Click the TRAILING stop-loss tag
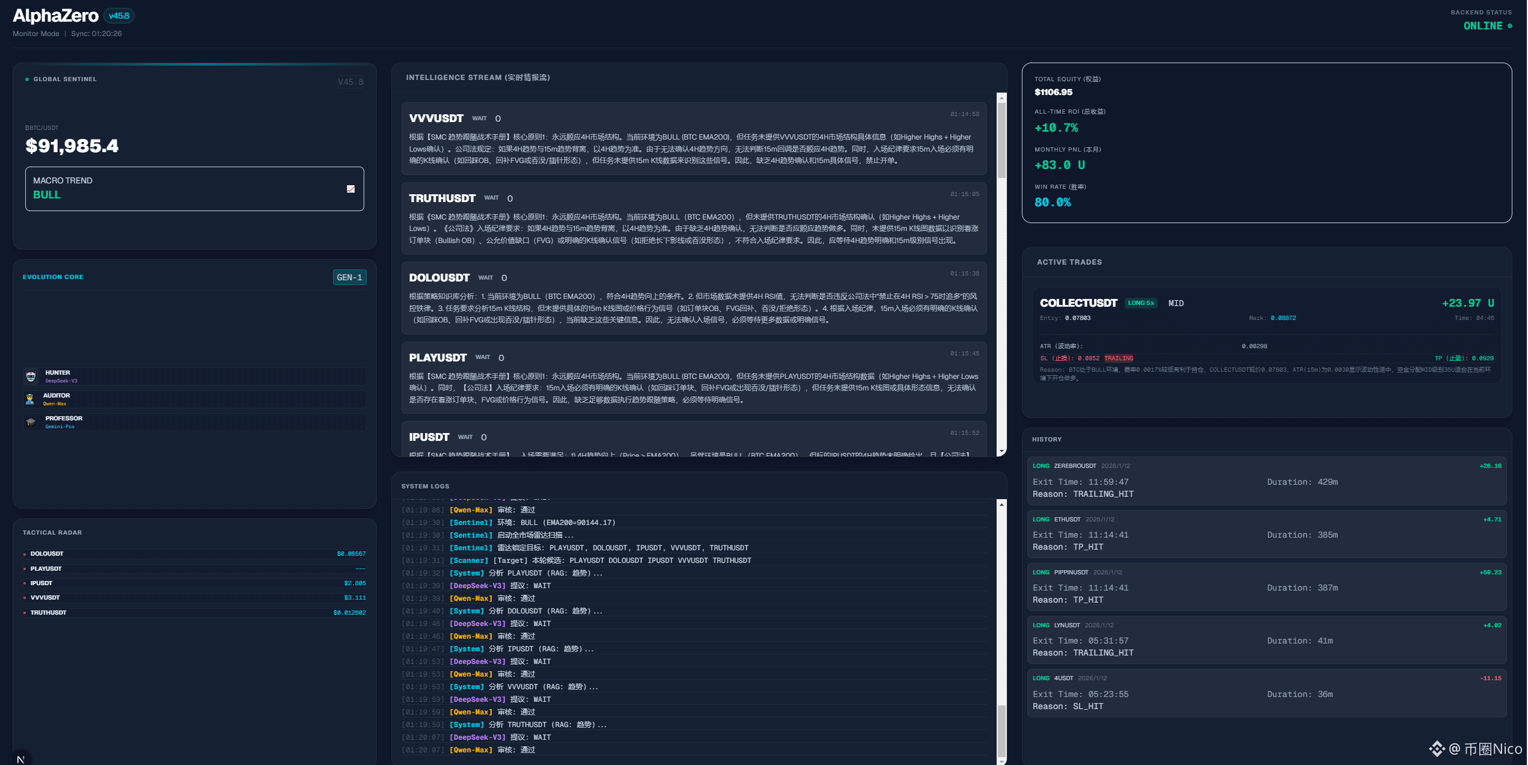1528x765 pixels. click(1118, 358)
